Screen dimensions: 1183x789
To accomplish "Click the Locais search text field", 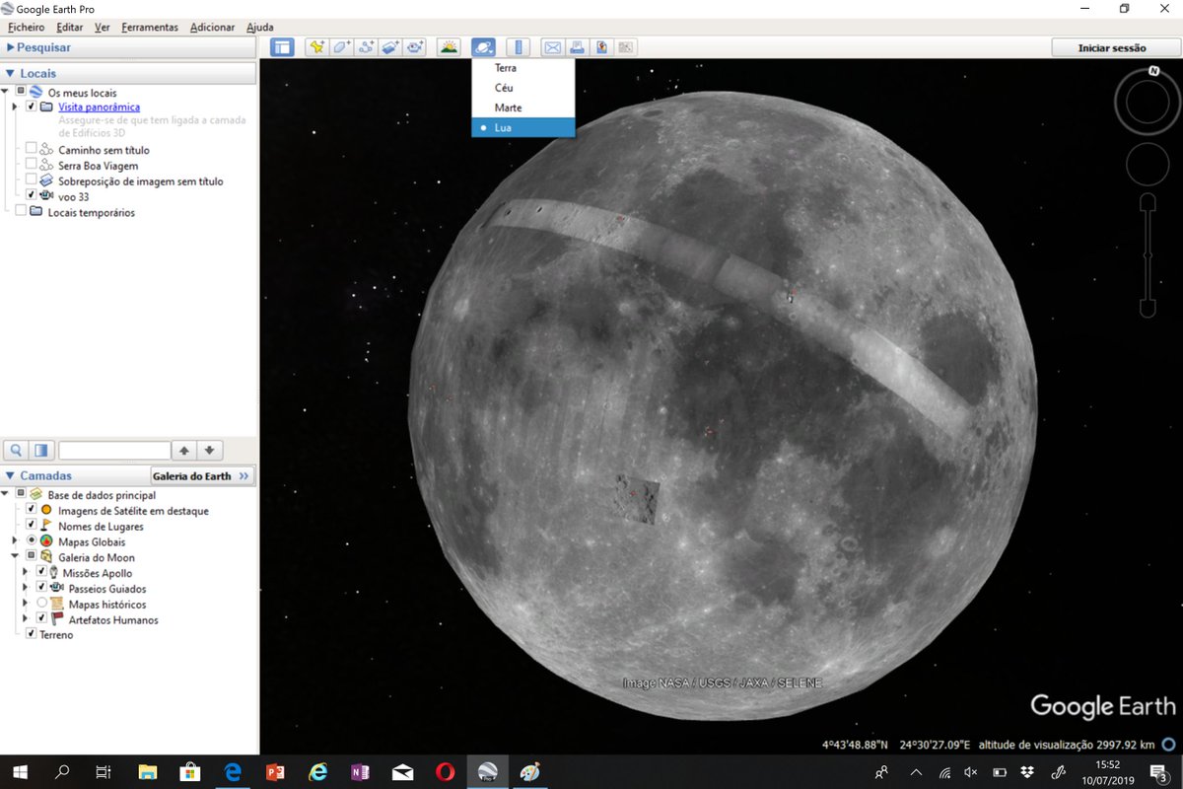I will pos(114,451).
